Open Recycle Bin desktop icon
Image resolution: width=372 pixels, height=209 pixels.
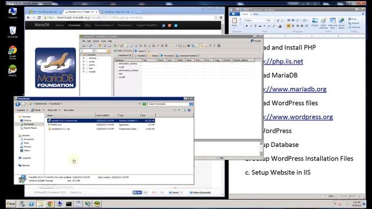[x=13, y=32]
